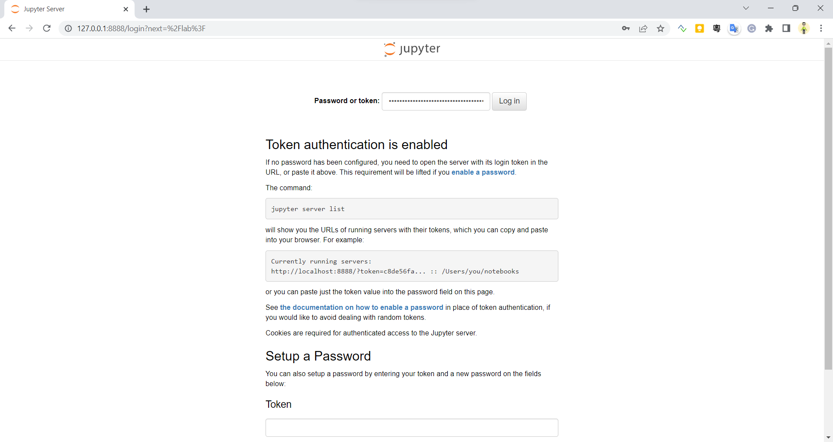The width and height of the screenshot is (833, 442).
Task: Open Chrome's three-dot menu
Action: click(x=821, y=28)
